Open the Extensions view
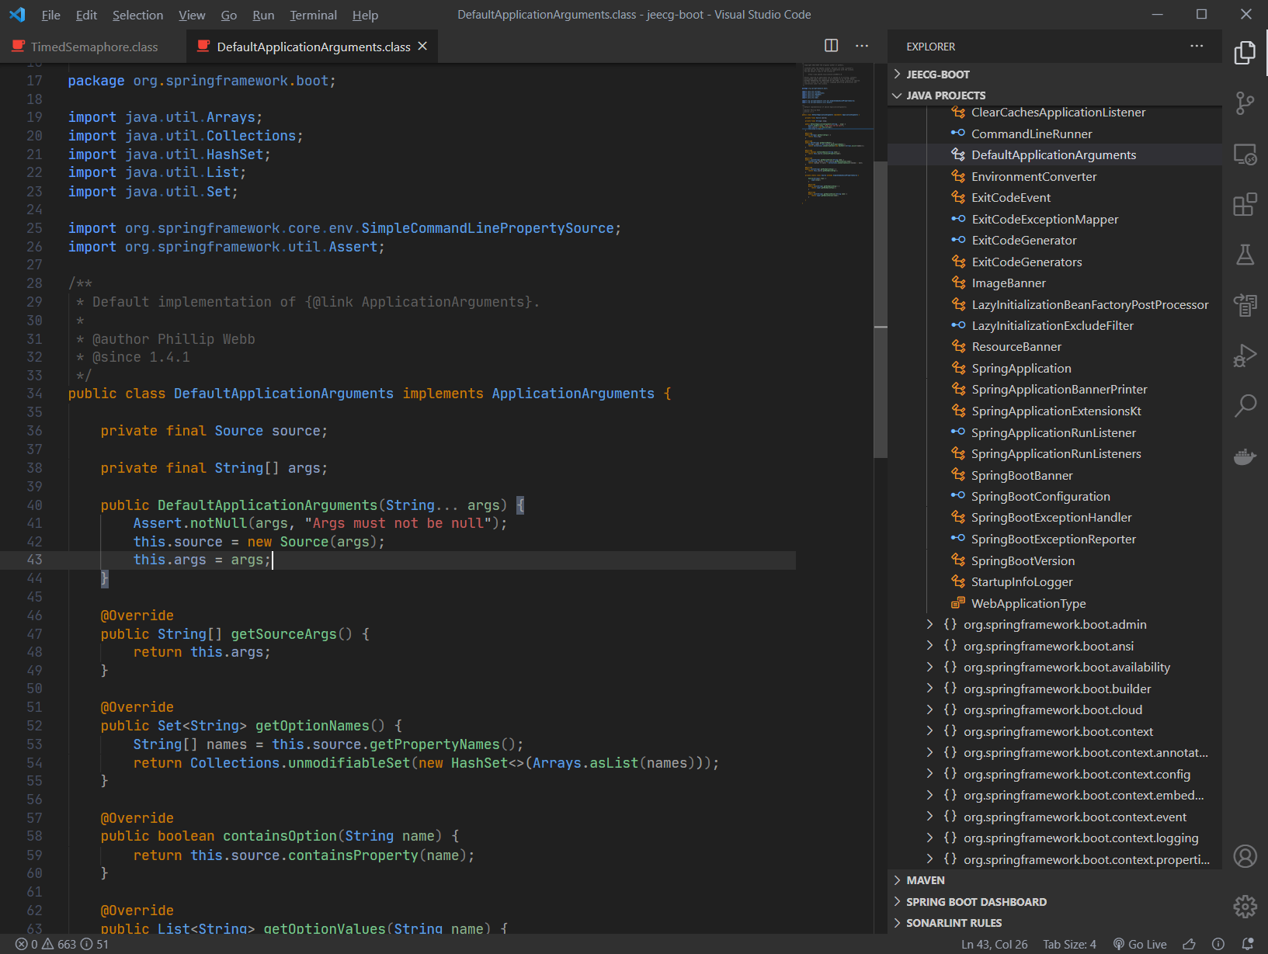 tap(1245, 205)
